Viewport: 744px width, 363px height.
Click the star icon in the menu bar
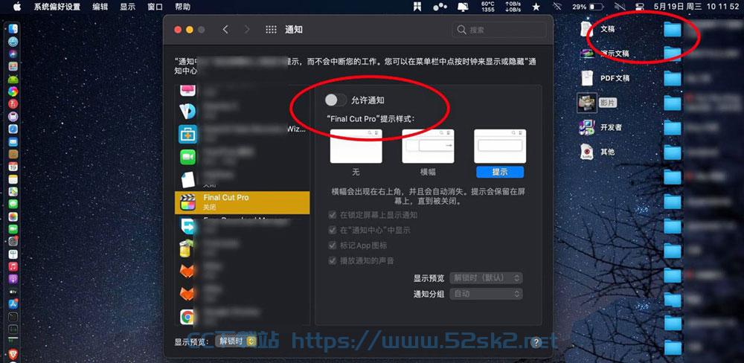point(536,7)
